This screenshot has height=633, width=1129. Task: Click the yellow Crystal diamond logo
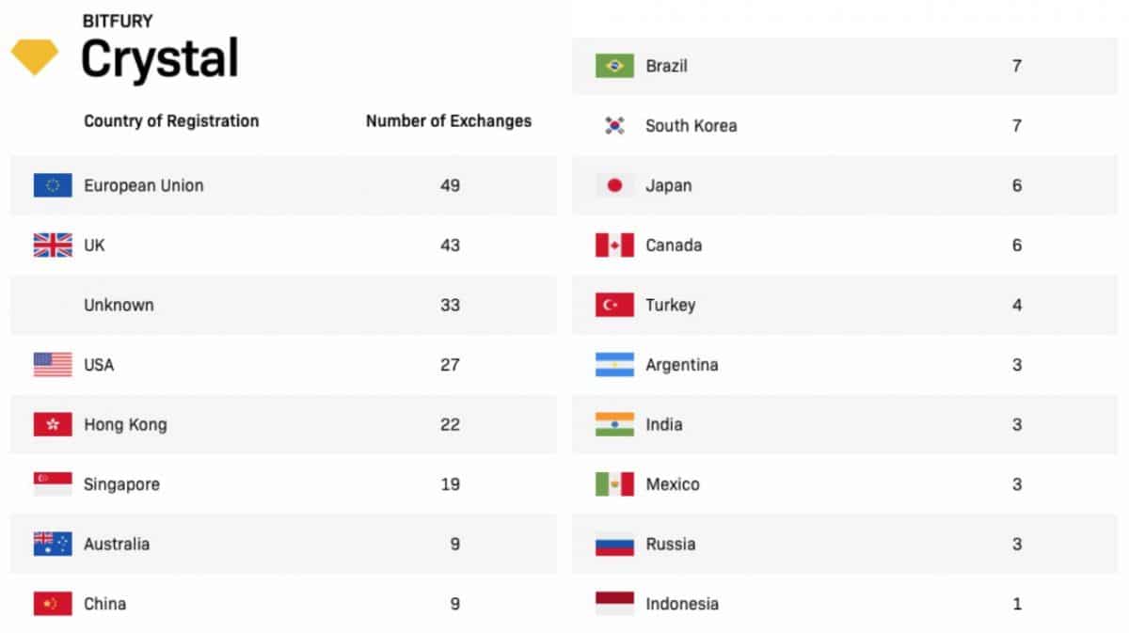coord(35,56)
